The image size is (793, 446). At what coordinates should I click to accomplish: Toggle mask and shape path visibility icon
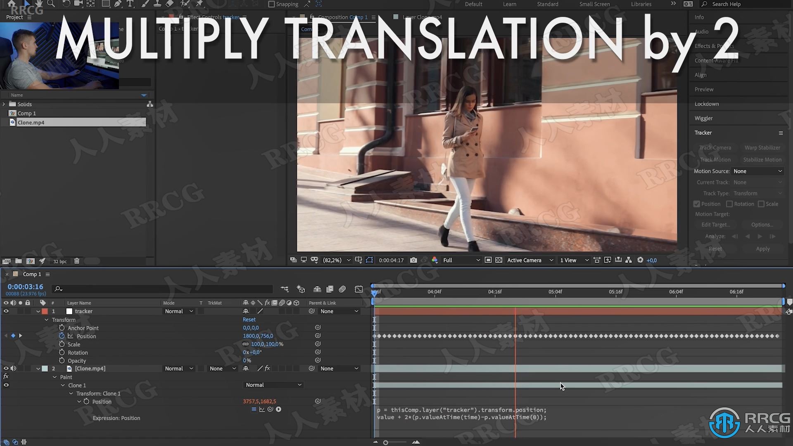(x=369, y=260)
